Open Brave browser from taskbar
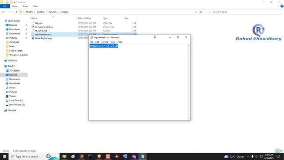 [99, 156]
